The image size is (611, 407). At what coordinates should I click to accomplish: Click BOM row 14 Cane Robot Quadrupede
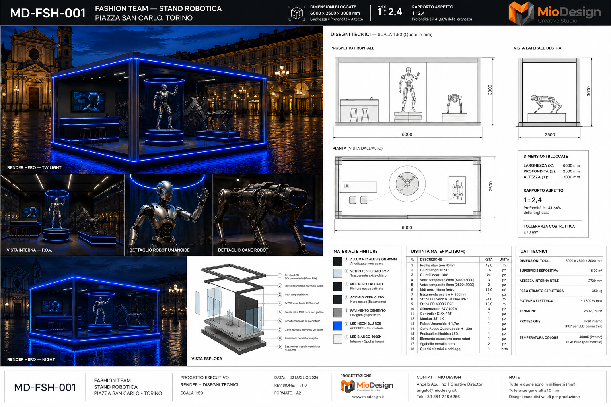click(459, 329)
